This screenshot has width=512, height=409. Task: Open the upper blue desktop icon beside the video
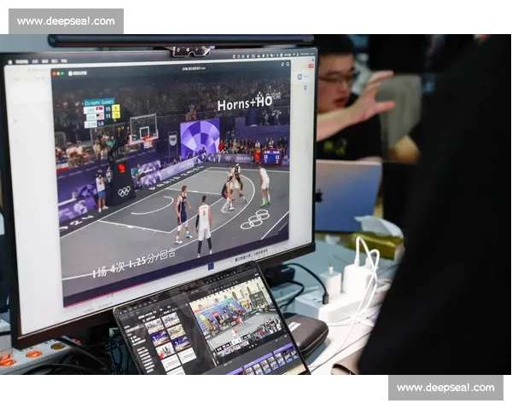pyautogui.click(x=300, y=77)
